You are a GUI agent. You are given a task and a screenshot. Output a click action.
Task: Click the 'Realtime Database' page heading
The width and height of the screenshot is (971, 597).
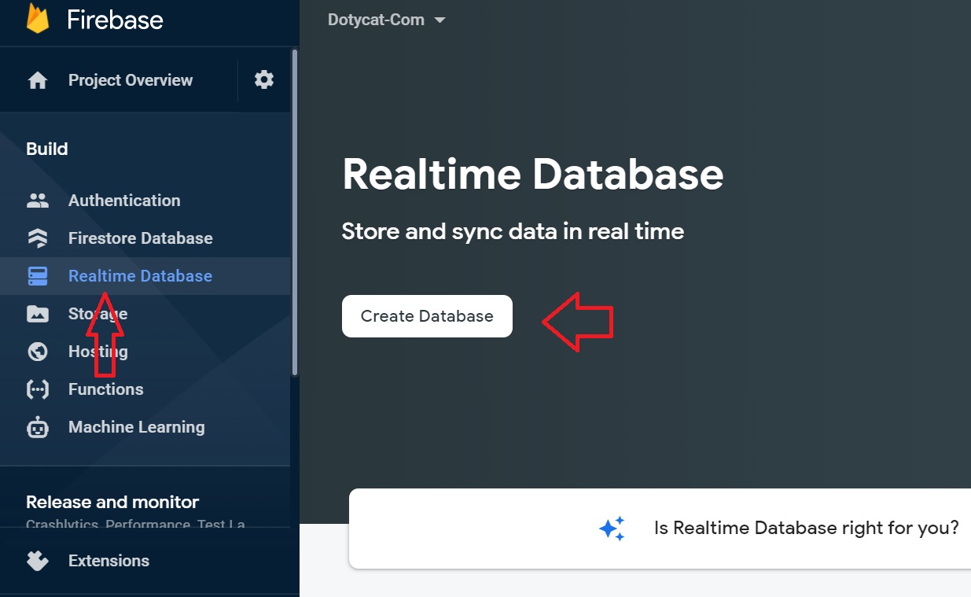tap(533, 175)
